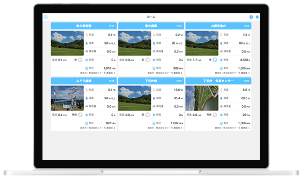Open the landscape photo in 東北農園 card
The image size is (303, 181).
[135, 43]
